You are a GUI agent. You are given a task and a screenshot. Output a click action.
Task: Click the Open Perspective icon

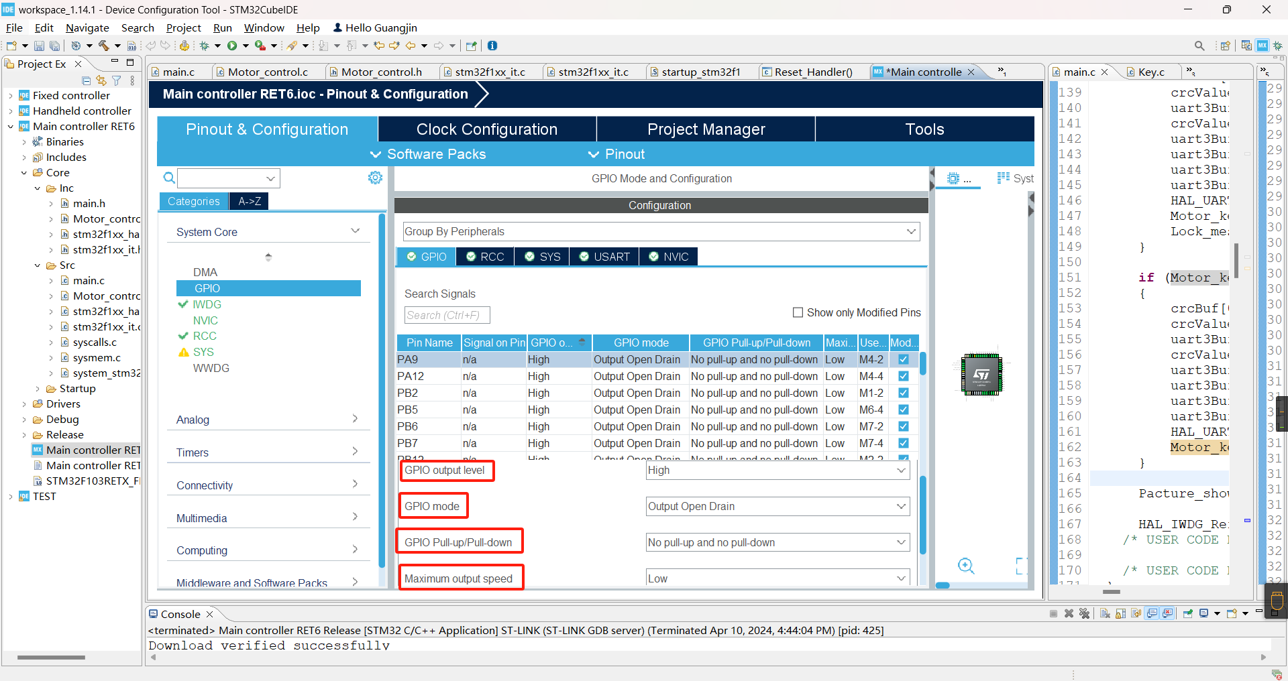click(1226, 46)
